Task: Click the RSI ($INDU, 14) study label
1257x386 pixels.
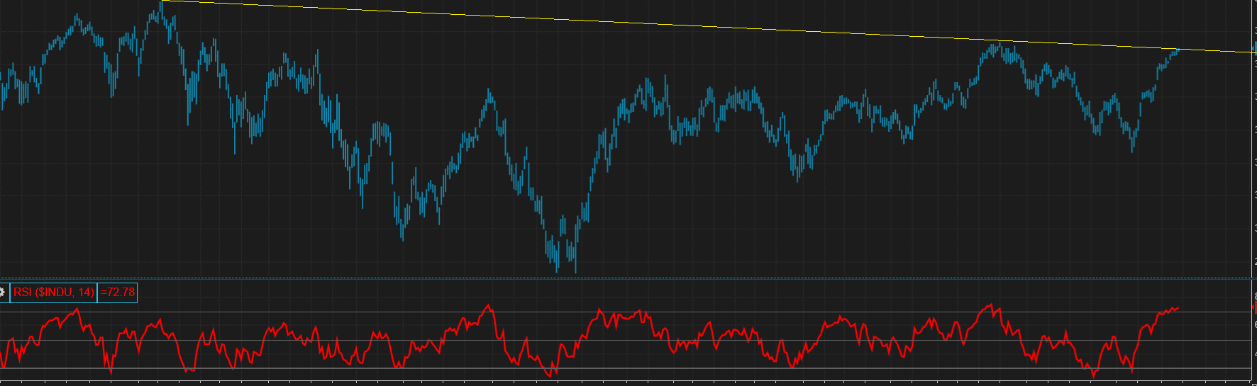Action: pos(53,293)
